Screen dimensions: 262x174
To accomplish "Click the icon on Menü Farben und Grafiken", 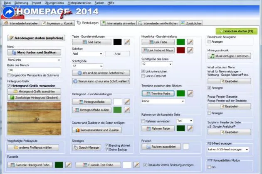I will (14, 53).
